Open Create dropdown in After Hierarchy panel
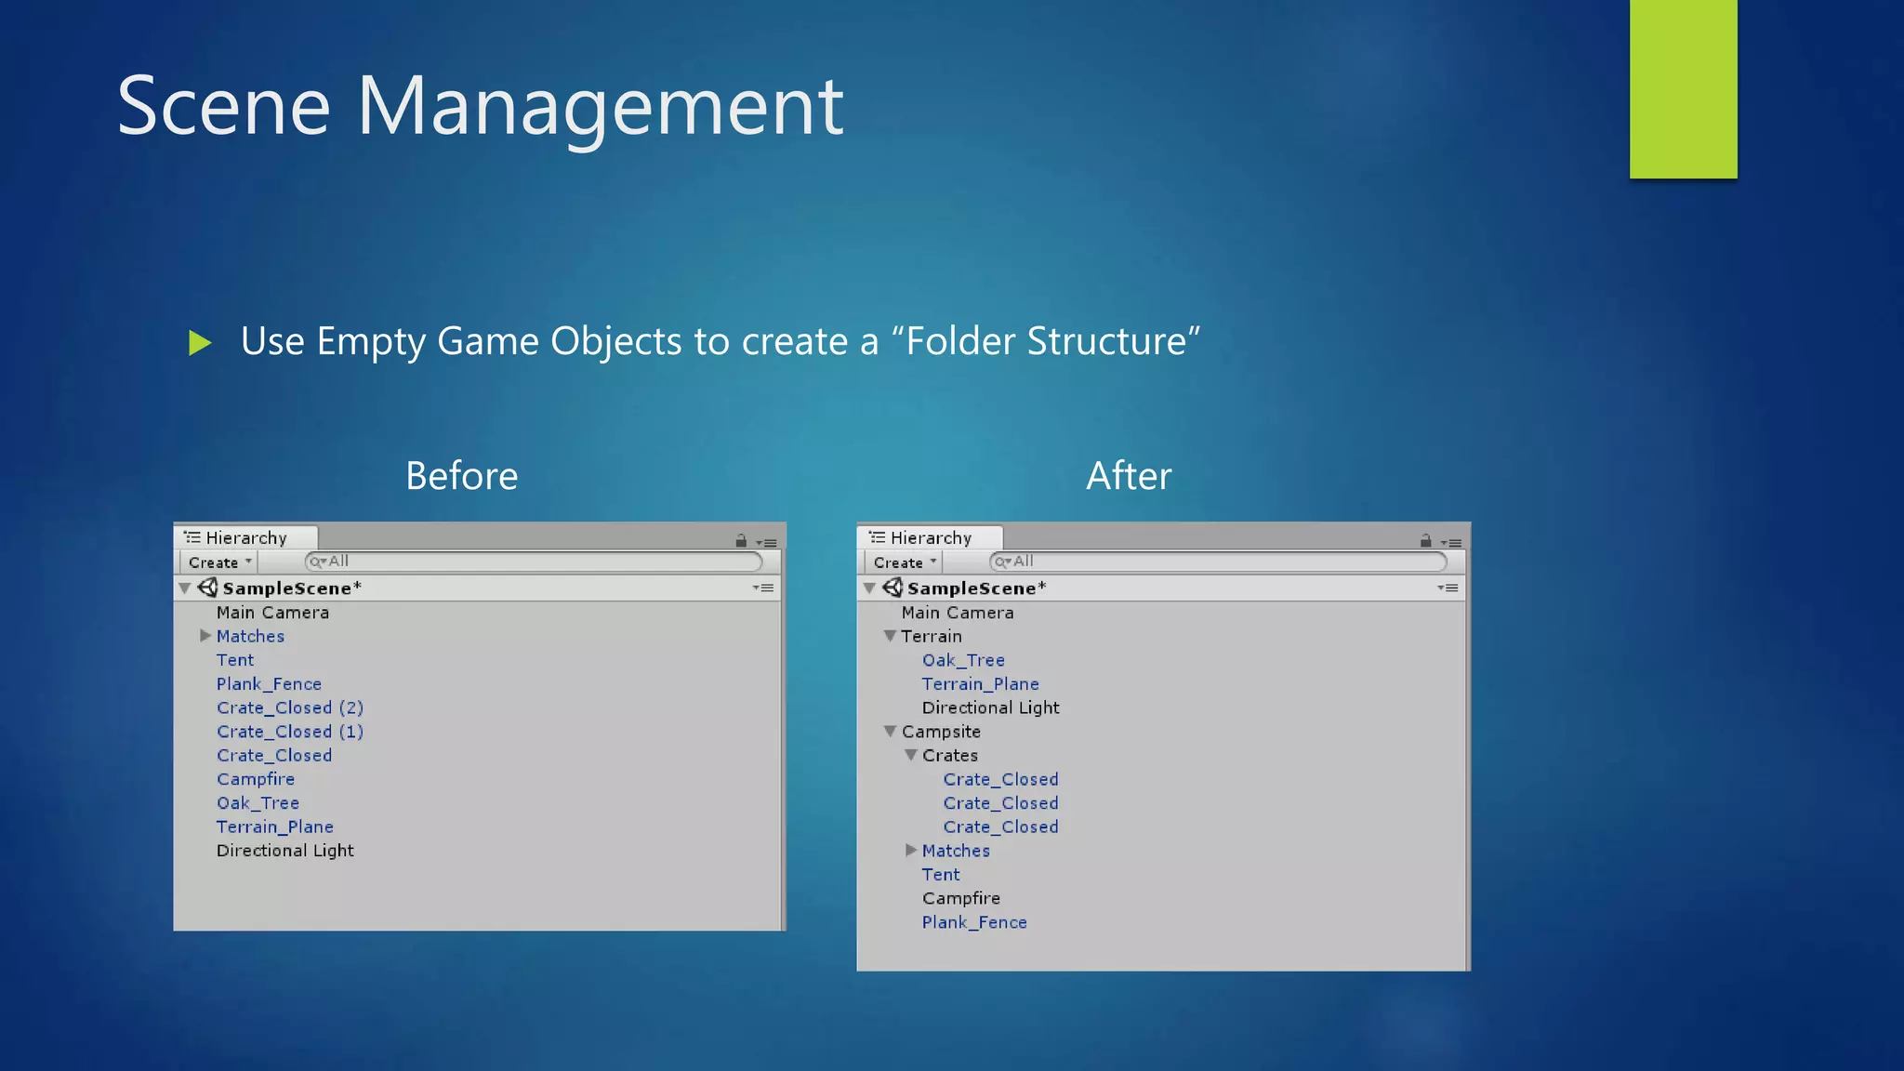 click(x=905, y=562)
